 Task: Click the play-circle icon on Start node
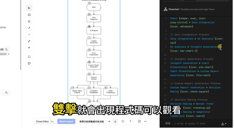(89, 3)
